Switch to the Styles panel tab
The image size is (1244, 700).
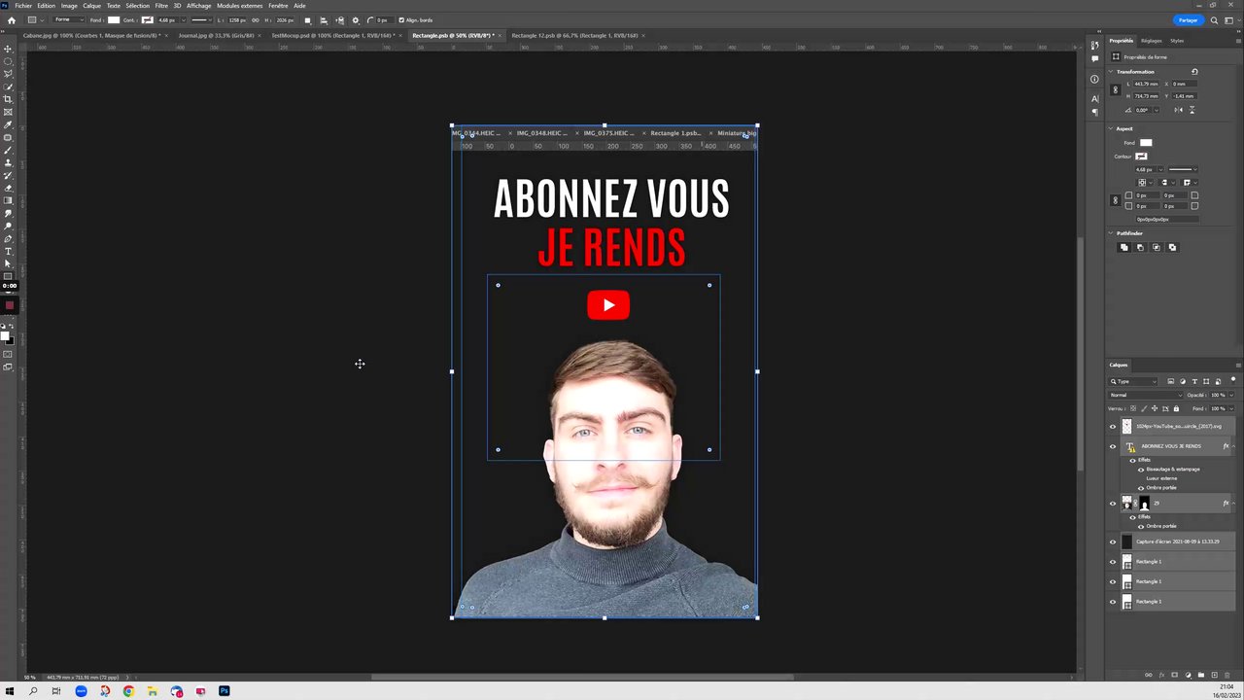1177,41
